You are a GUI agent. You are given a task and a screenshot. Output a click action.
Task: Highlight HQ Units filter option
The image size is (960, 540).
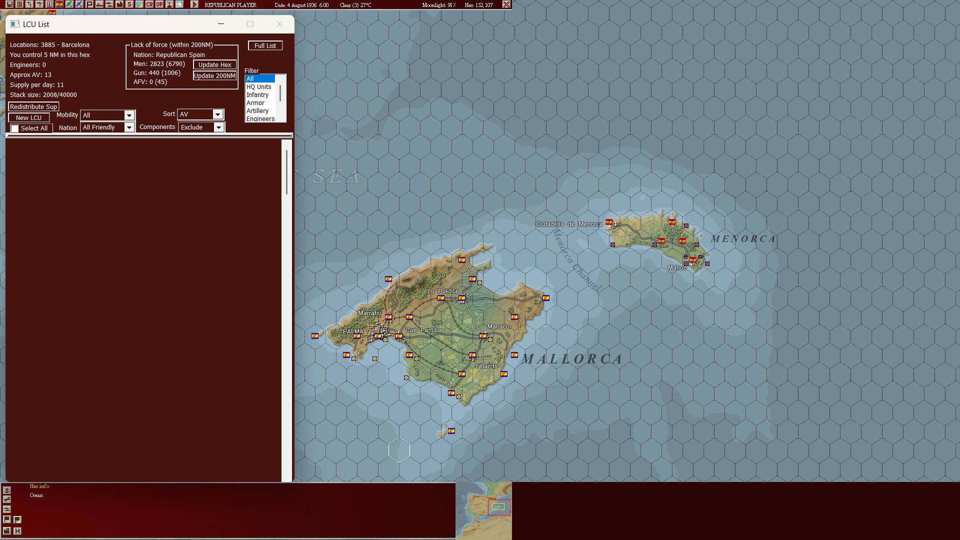(x=257, y=86)
